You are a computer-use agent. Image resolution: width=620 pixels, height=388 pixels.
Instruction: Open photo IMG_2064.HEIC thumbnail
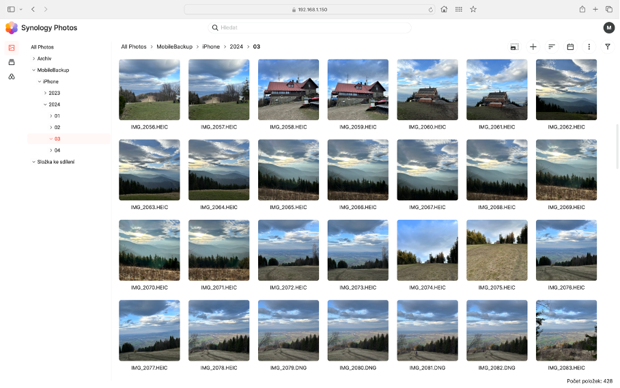click(x=219, y=170)
